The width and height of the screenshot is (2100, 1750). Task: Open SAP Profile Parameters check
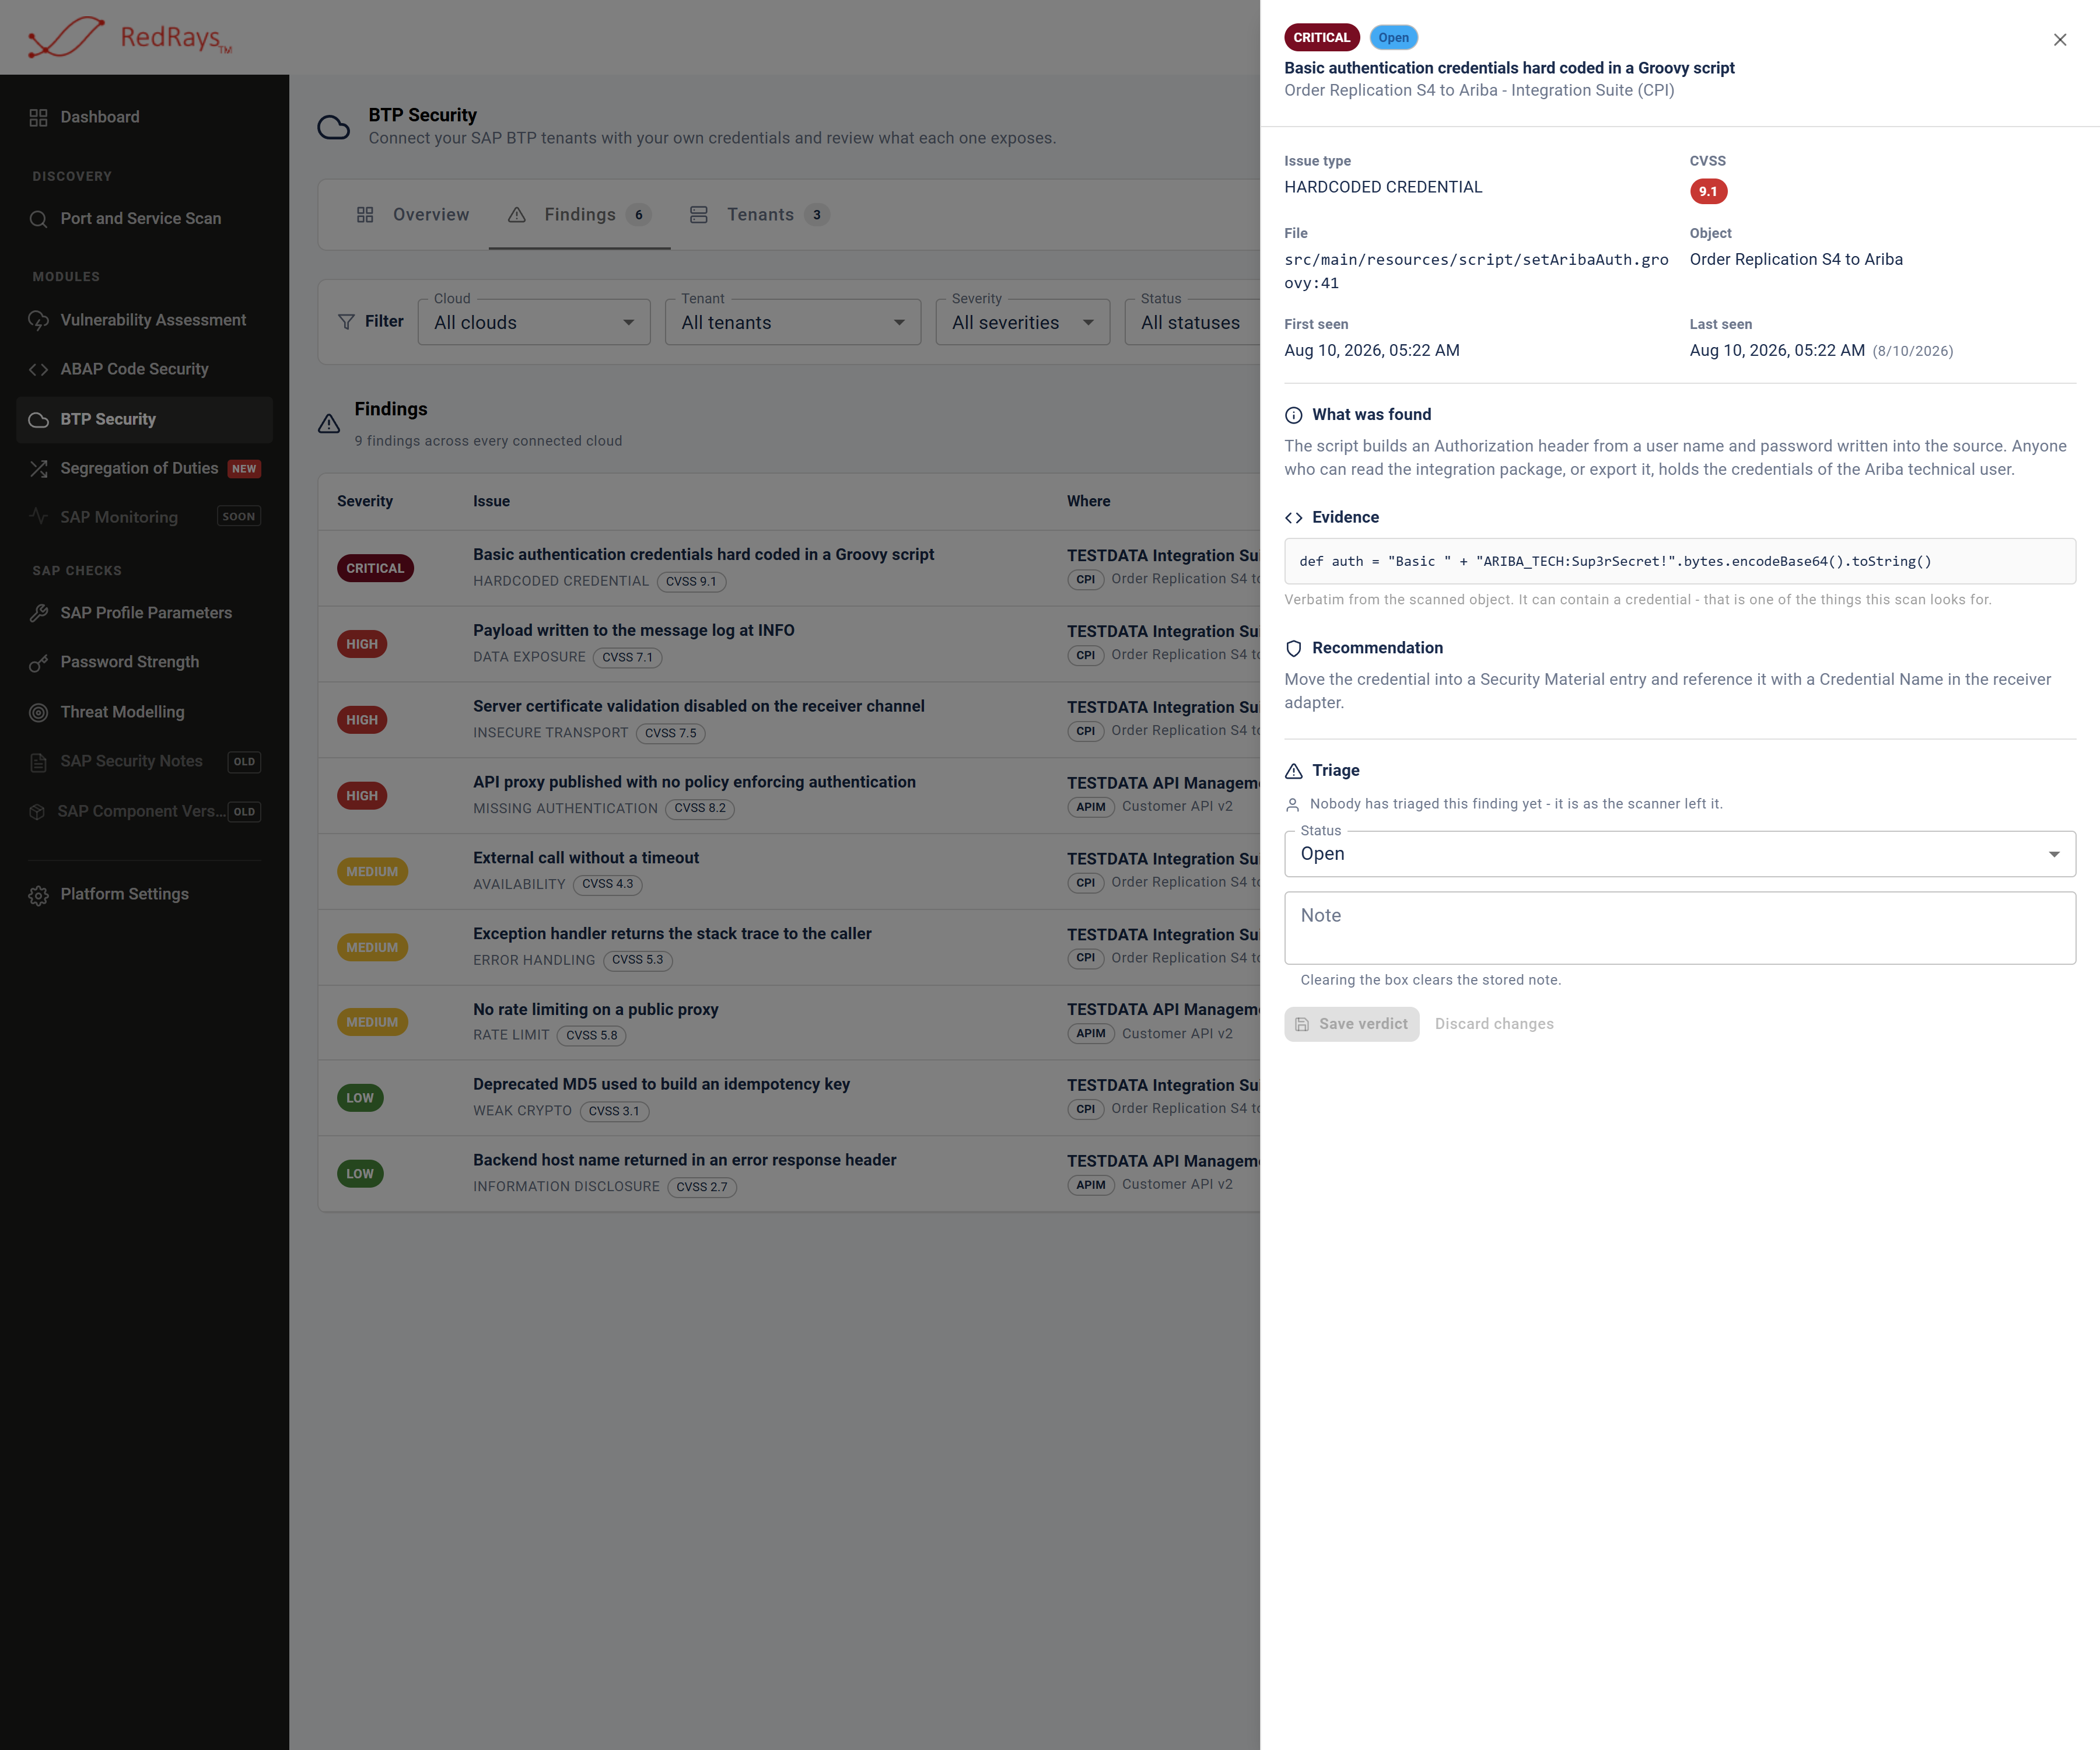145,613
